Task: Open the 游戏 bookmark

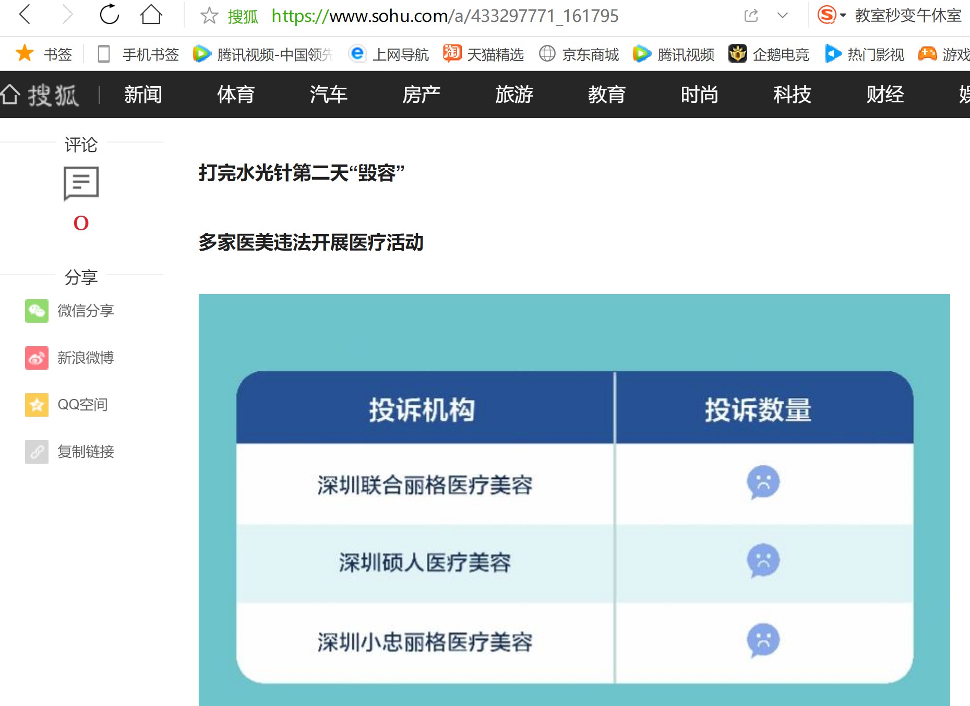Action: 944,54
